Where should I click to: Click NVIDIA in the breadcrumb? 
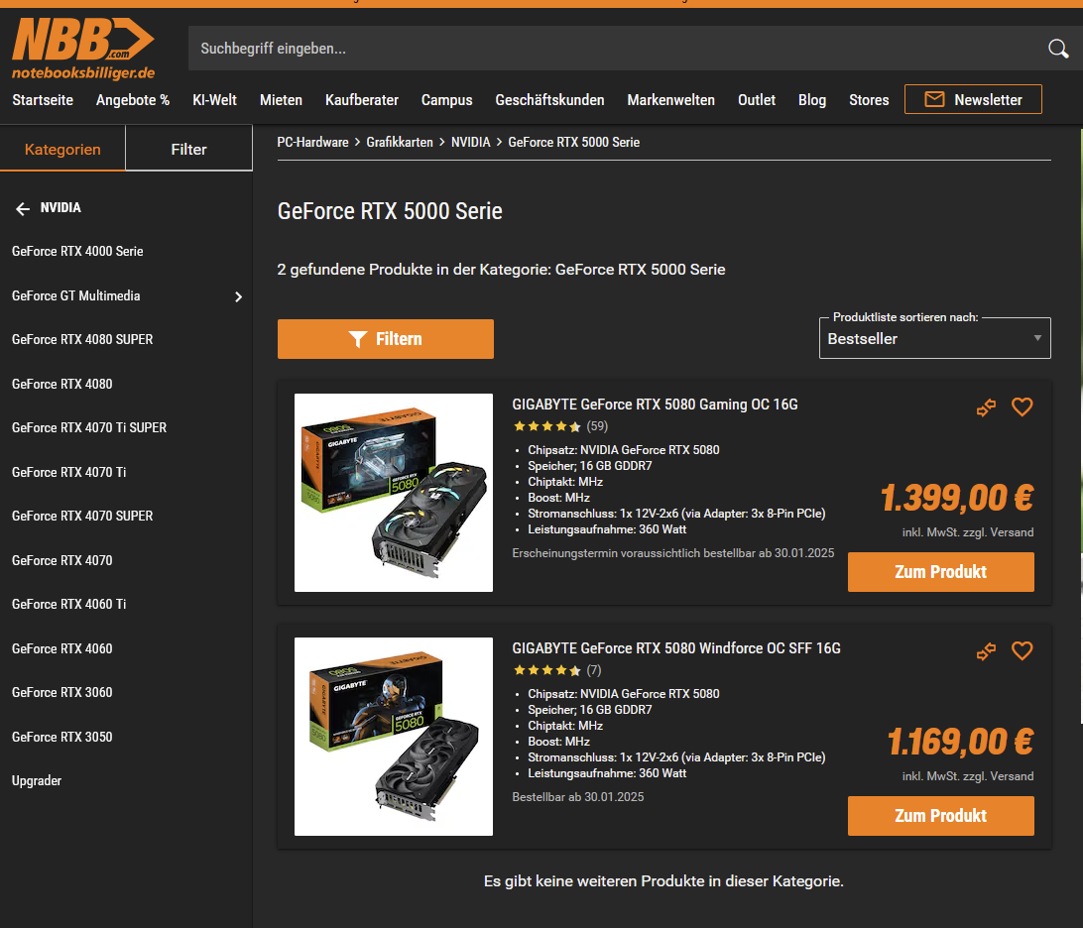pos(470,142)
